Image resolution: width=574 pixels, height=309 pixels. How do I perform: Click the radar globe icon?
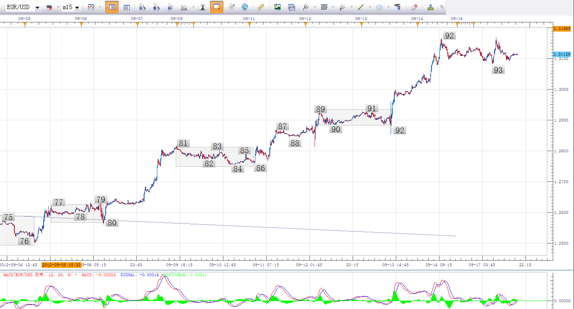point(245,7)
